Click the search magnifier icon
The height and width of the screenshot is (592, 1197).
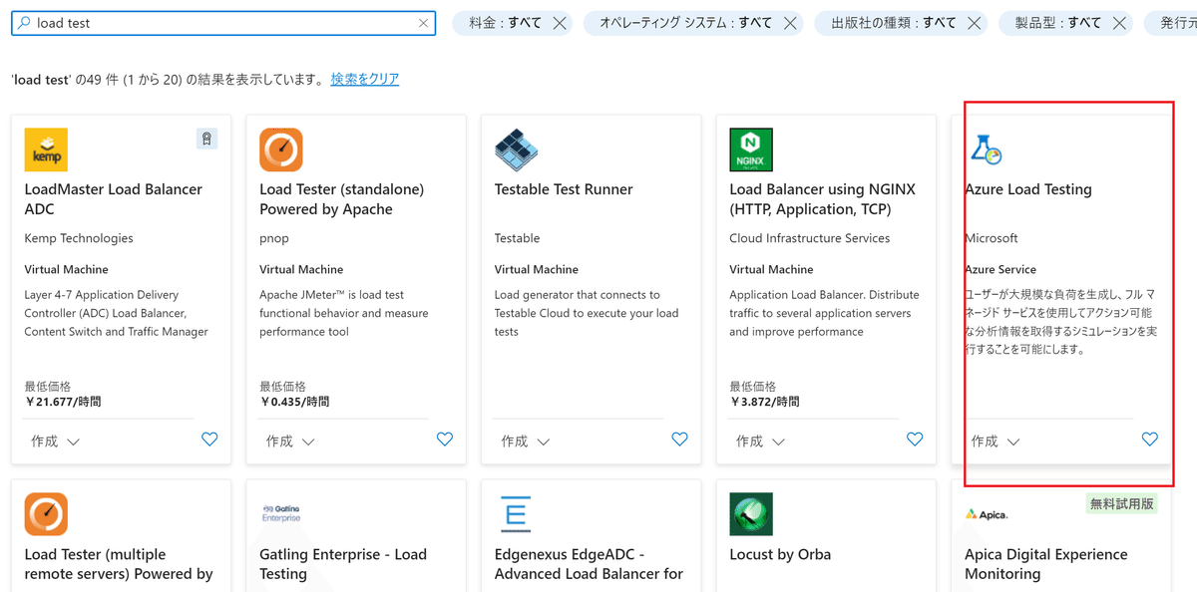[x=24, y=23]
